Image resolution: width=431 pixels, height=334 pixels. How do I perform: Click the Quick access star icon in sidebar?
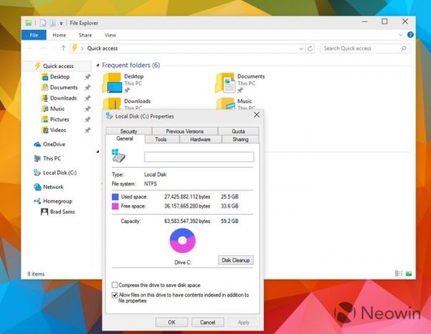click(x=37, y=66)
